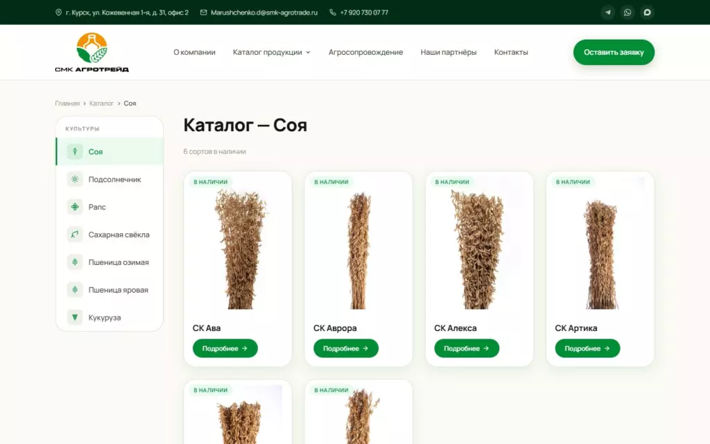This screenshot has height=444, width=710.
Task: Open the Контакты menu item
Action: click(x=511, y=52)
